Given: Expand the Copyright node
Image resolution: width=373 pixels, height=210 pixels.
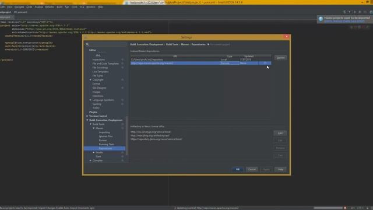Looking at the screenshot, I should point(90,80).
